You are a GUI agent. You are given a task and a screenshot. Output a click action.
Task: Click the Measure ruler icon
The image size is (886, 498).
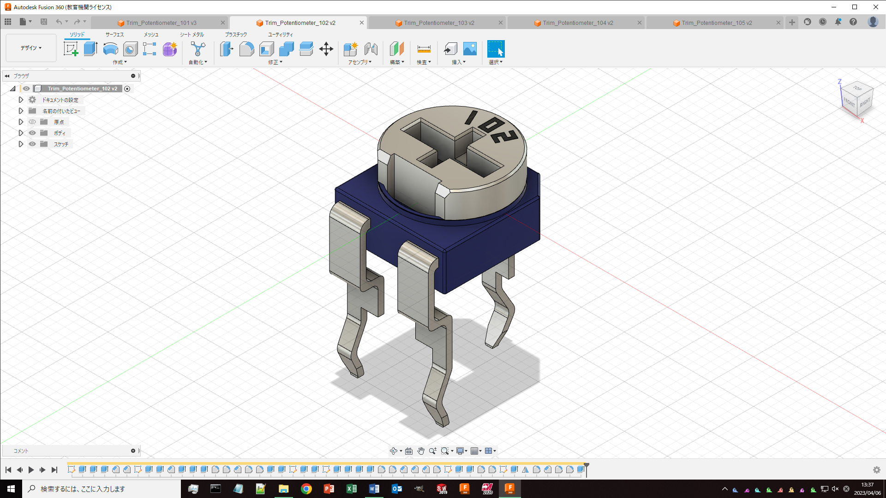click(423, 48)
